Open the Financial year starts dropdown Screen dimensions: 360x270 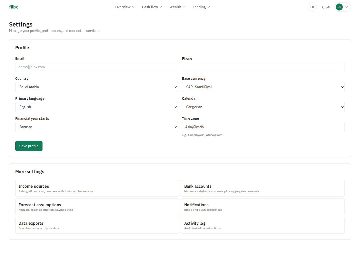pos(96,127)
